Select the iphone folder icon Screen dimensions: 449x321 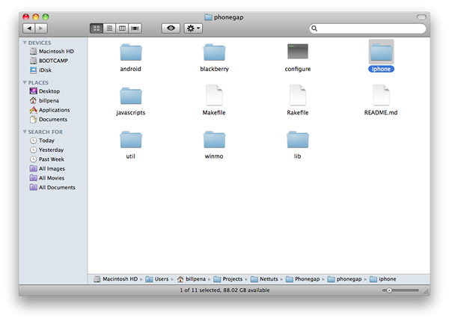point(381,52)
